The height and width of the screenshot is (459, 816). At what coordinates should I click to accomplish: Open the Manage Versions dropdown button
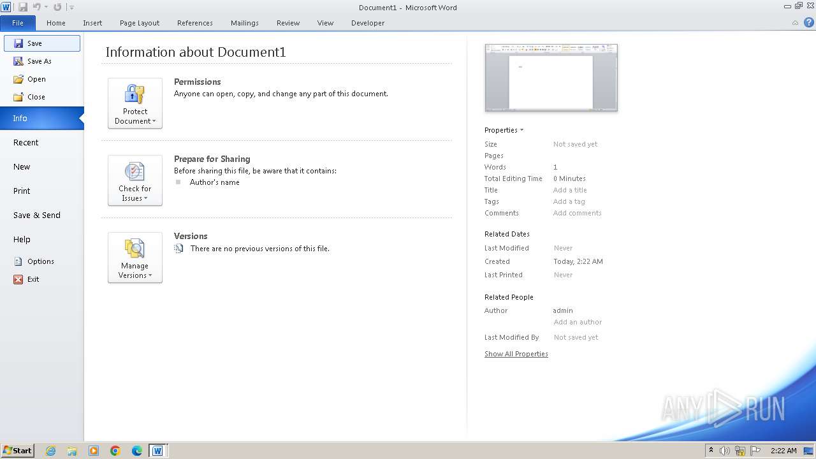pos(135,258)
